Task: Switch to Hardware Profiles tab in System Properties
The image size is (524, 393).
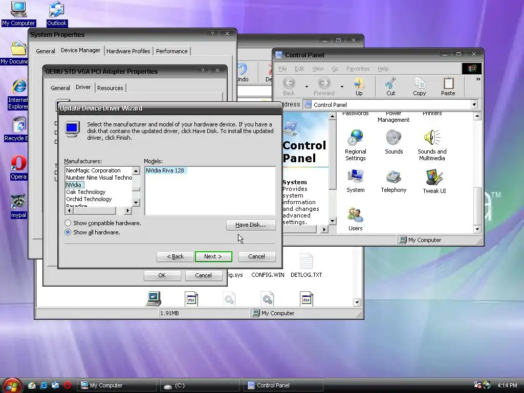Action: point(128,51)
